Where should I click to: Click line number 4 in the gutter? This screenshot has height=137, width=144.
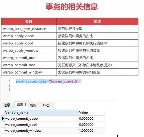[x=10, y=82]
